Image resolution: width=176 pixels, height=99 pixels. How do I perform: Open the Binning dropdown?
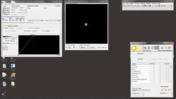(x=23, y=10)
